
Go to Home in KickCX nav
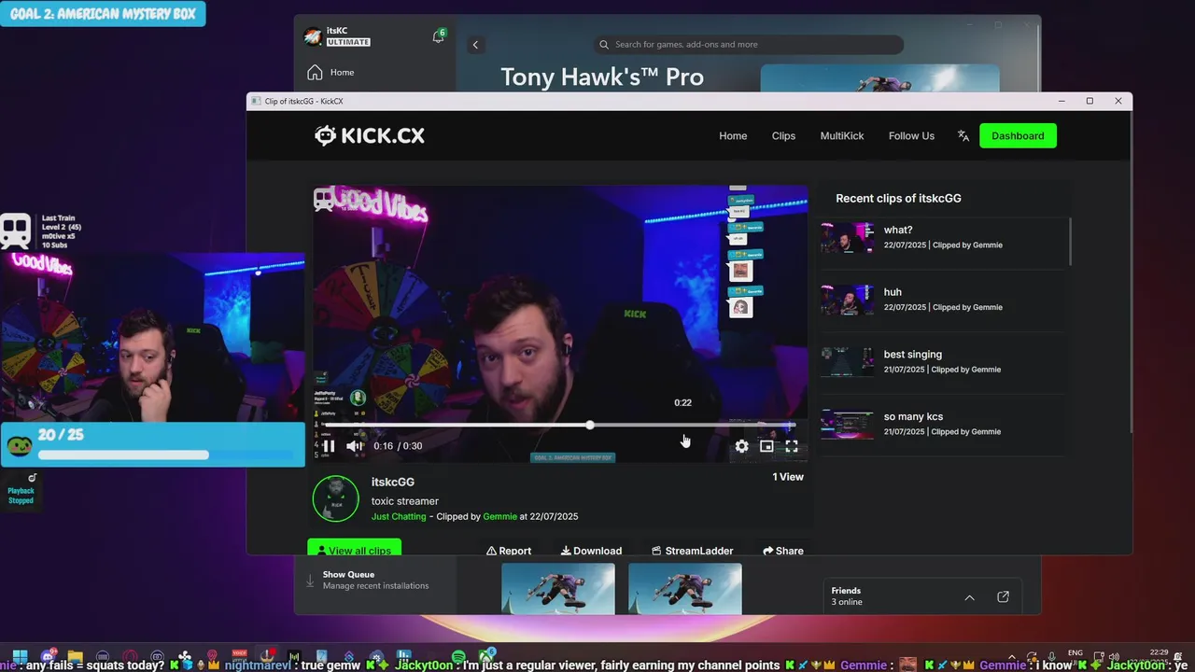(x=733, y=135)
